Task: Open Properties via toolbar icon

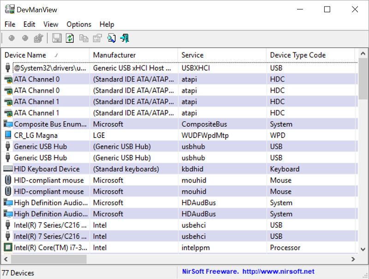Action: (97, 38)
